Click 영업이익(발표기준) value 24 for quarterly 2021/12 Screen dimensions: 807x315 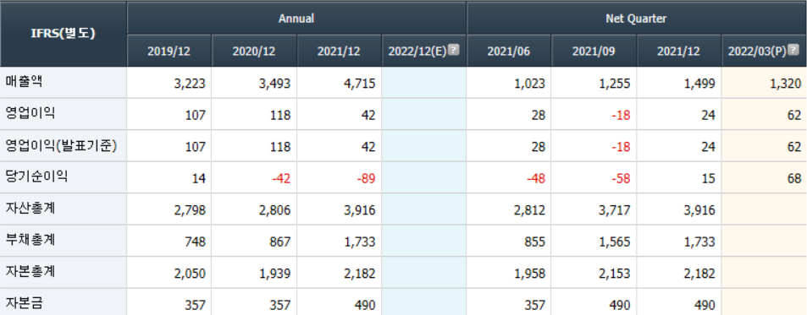tap(709, 147)
